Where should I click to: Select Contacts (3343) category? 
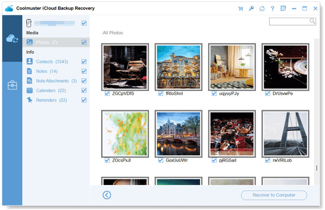[x=56, y=62]
